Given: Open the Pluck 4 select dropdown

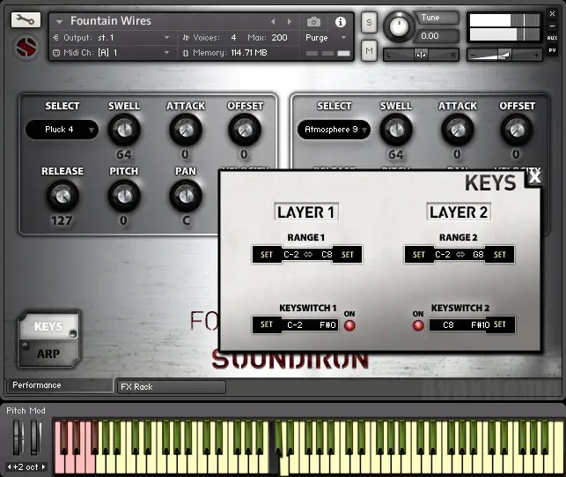Looking at the screenshot, I should (x=62, y=130).
